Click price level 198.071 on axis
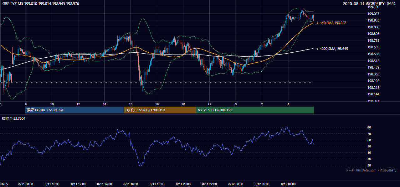 pos(373,101)
